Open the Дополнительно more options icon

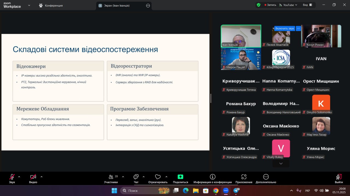point(266,177)
